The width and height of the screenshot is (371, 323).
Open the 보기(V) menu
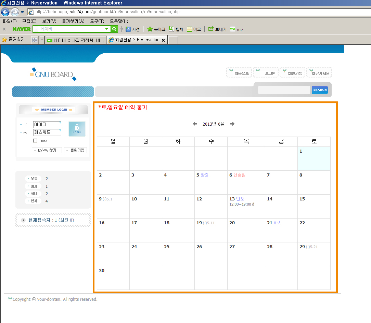coord(49,21)
